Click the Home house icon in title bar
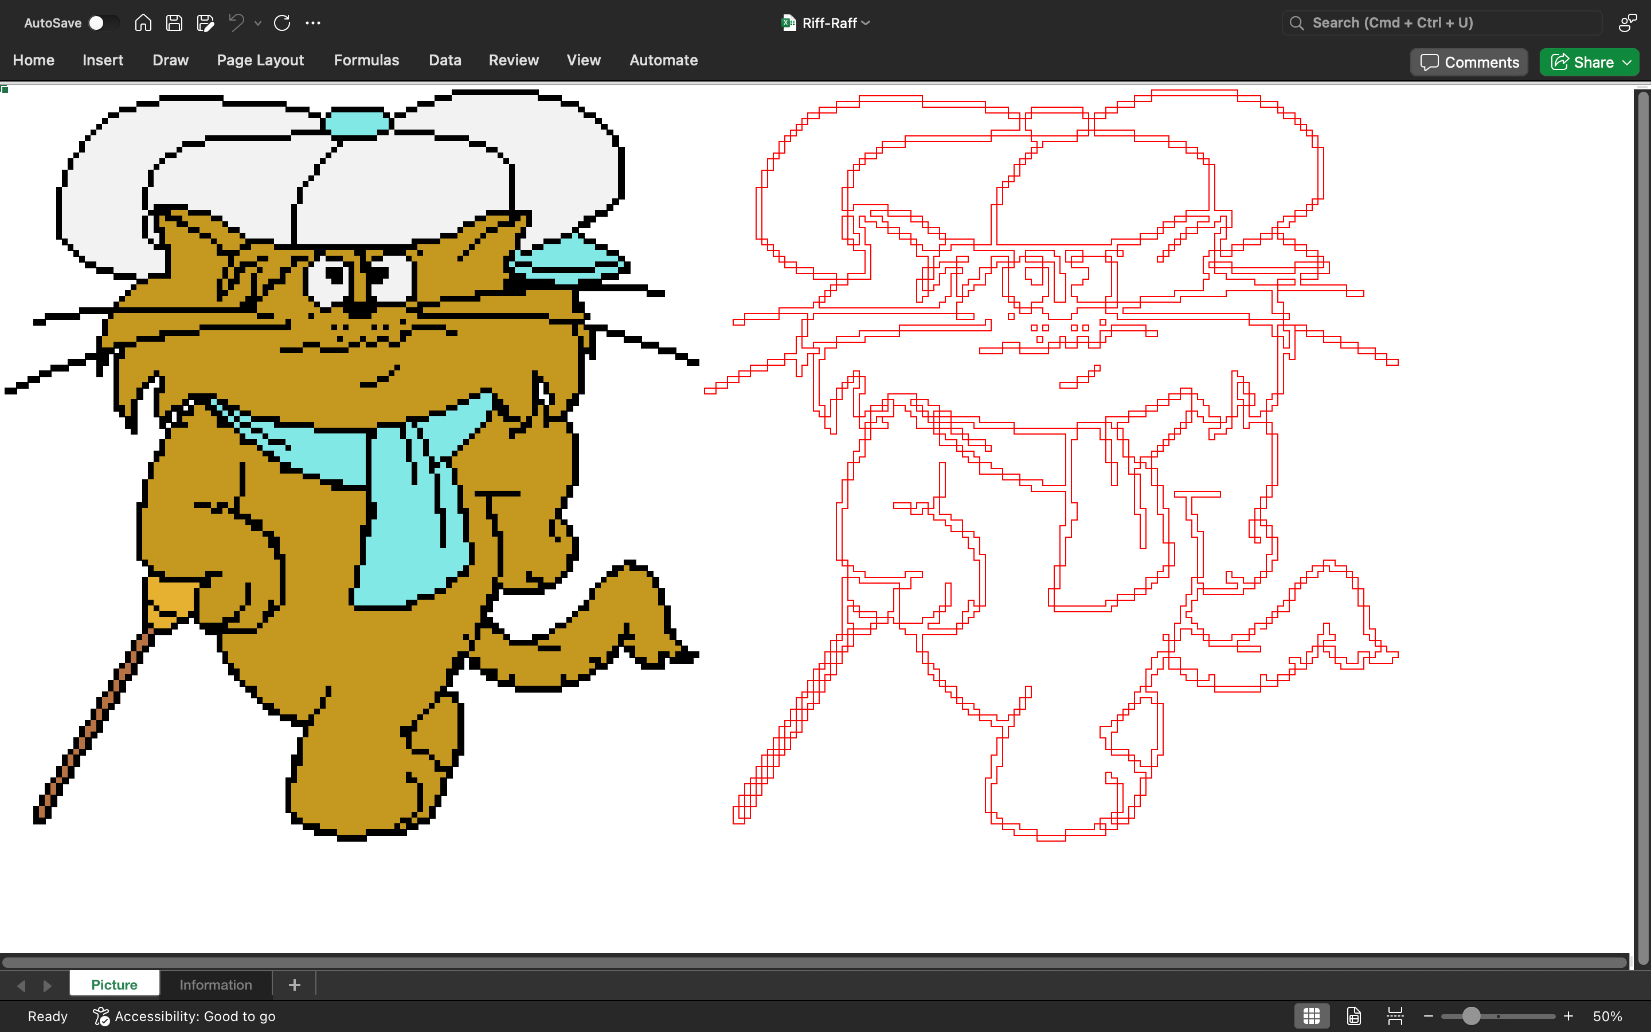This screenshot has height=1032, width=1651. coord(143,22)
